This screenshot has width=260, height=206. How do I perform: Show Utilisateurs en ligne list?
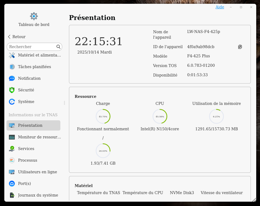[x=37, y=172]
